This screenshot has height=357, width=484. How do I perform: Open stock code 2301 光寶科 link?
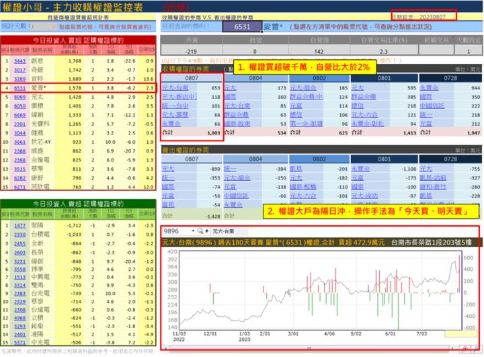tap(19, 124)
